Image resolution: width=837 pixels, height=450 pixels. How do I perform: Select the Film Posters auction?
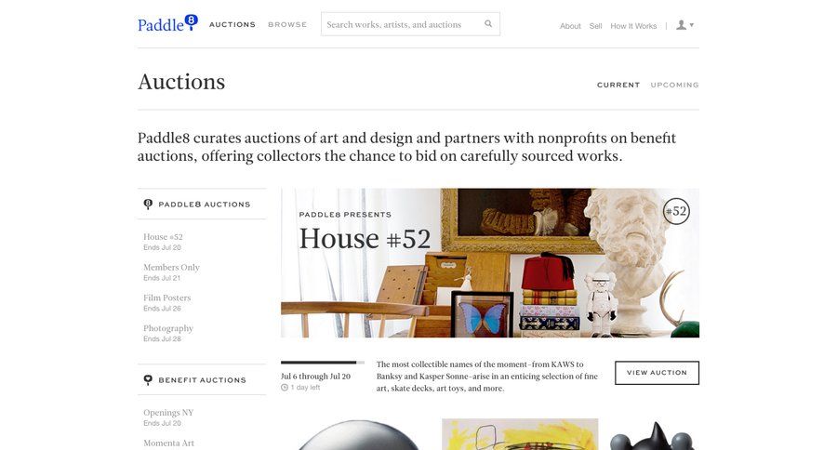click(x=166, y=298)
